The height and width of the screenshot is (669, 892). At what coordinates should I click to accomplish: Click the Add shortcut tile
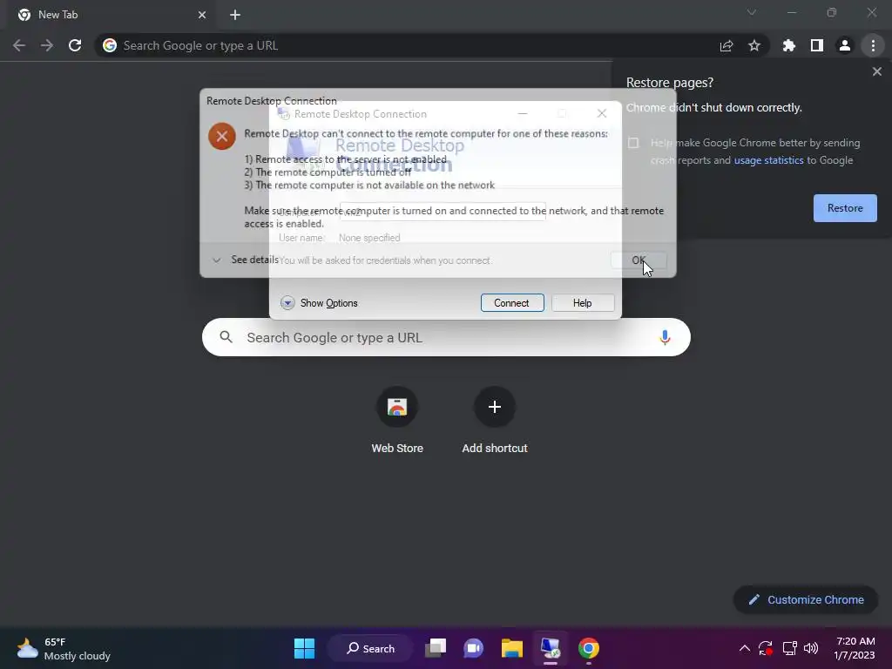pyautogui.click(x=495, y=421)
